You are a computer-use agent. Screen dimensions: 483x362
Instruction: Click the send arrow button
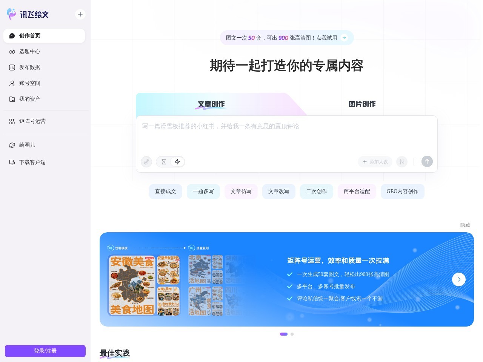tap(427, 161)
